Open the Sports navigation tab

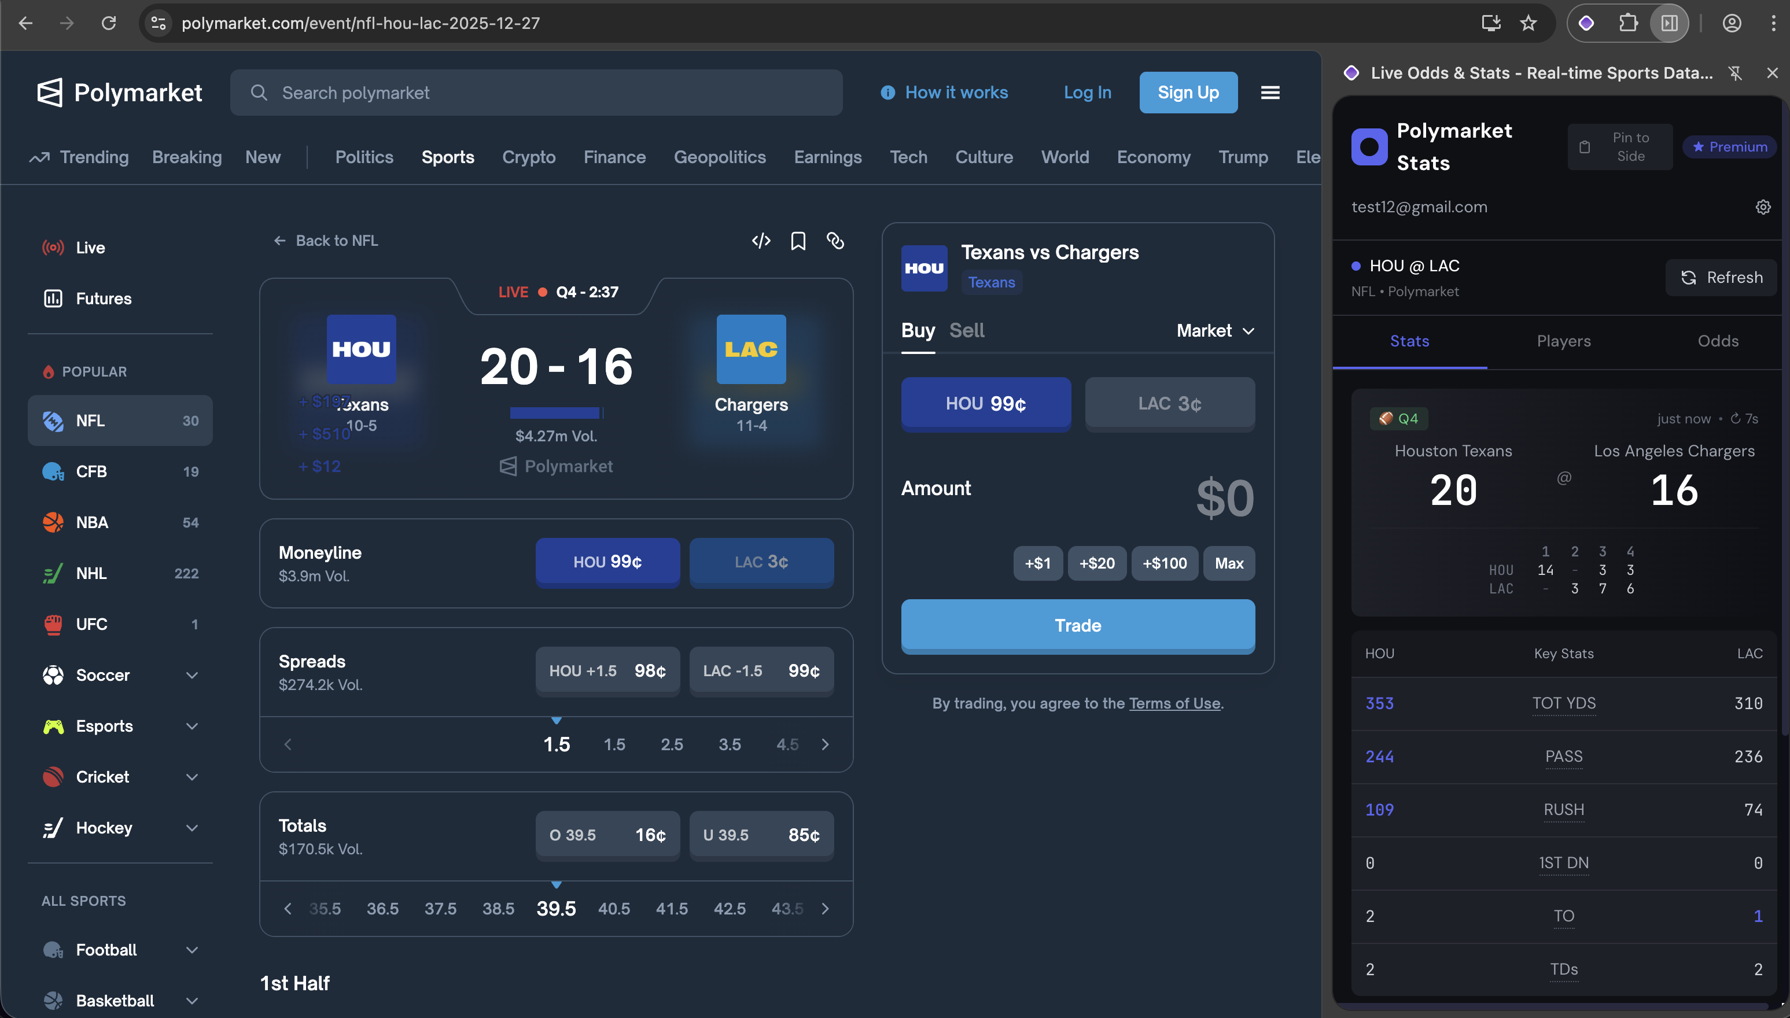[448, 157]
